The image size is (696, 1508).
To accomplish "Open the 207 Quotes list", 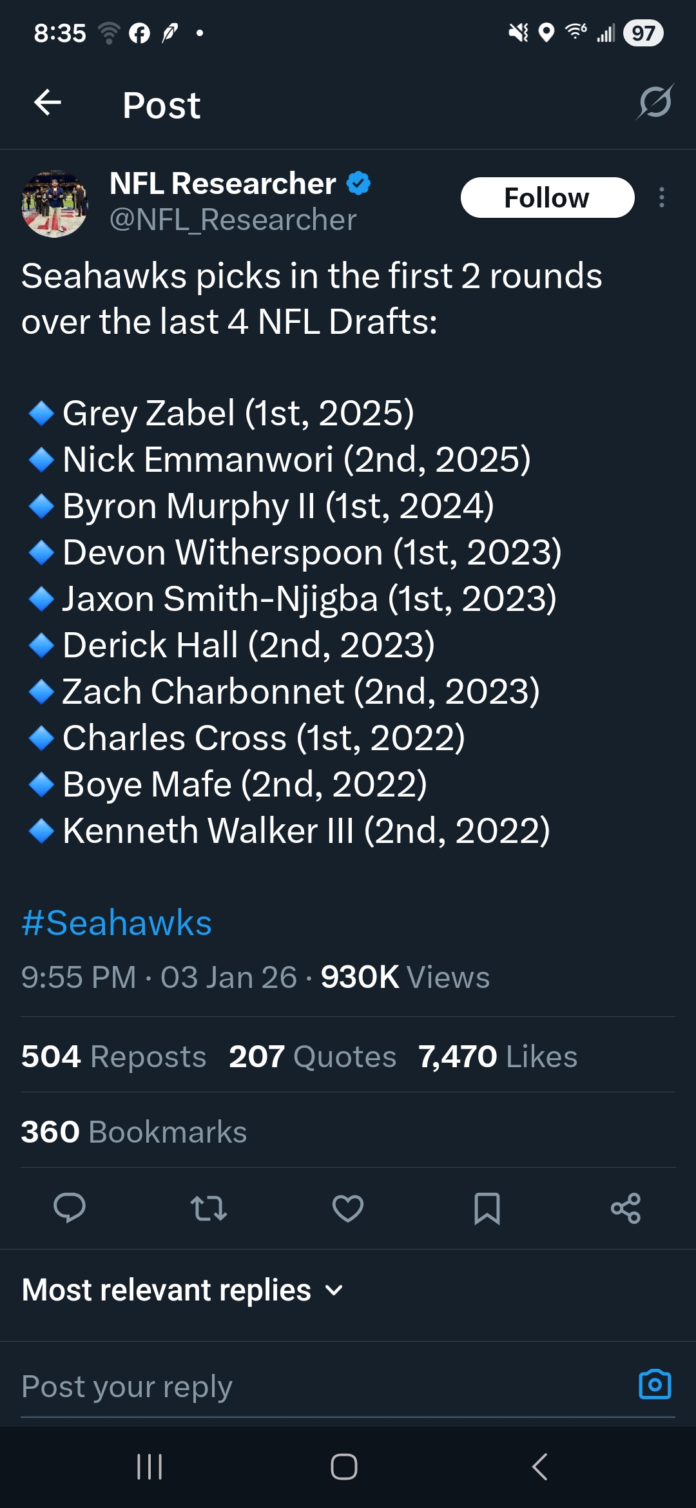I will point(313,1057).
